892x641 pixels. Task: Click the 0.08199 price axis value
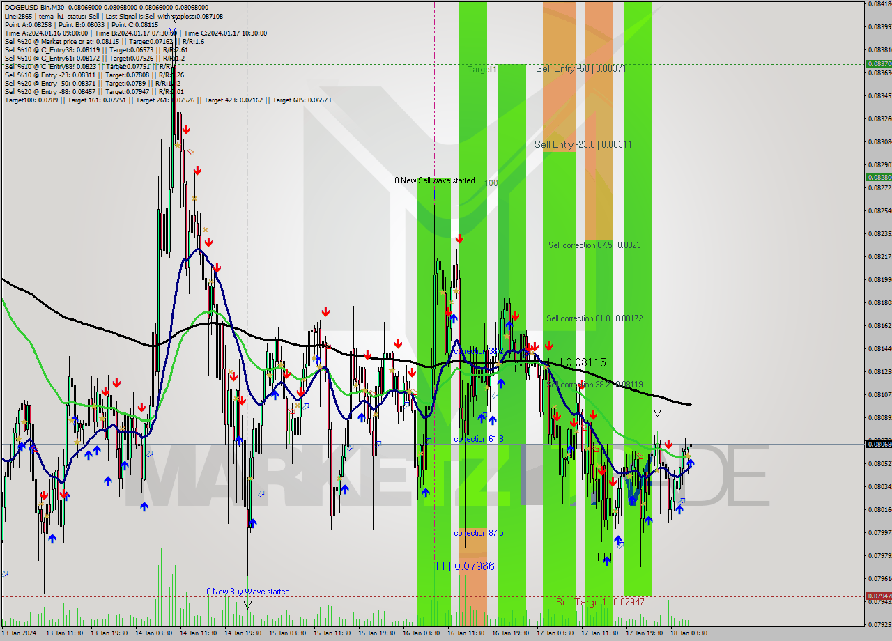click(x=879, y=279)
